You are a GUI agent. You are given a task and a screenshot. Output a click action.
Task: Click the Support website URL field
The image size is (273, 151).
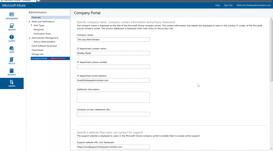pyautogui.click(x=113, y=147)
